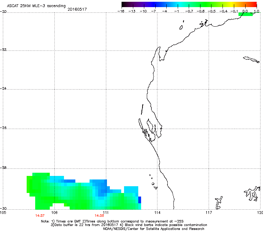The image size is (263, 231).
Task: Click the color bar label -7
Action: tap(154, 11)
